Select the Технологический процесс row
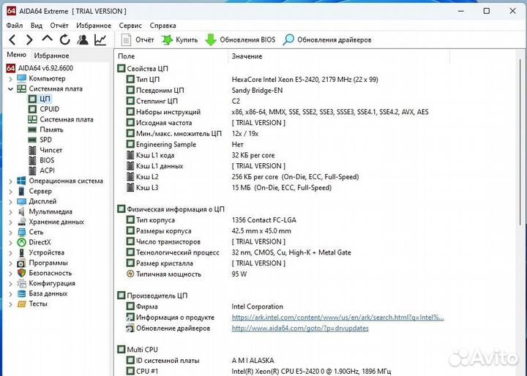Image resolution: width=527 pixels, height=376 pixels. tap(239, 252)
